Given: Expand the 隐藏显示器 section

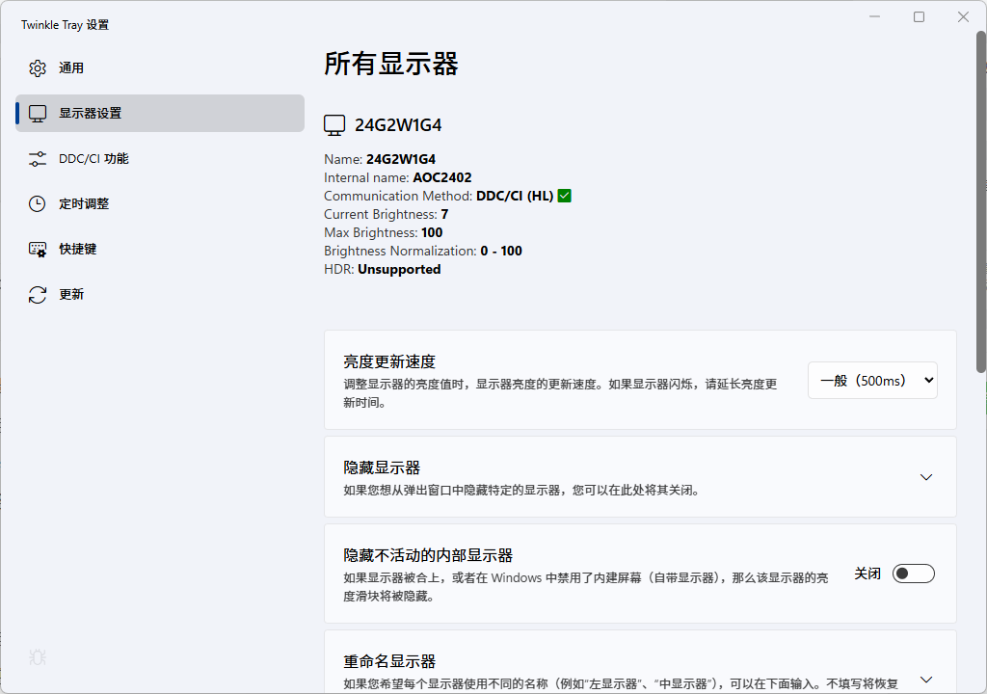Looking at the screenshot, I should pos(926,476).
